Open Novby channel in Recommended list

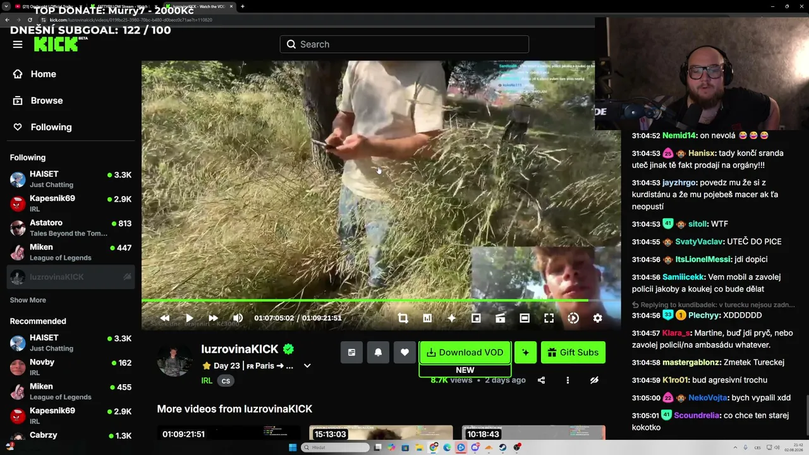click(71, 367)
